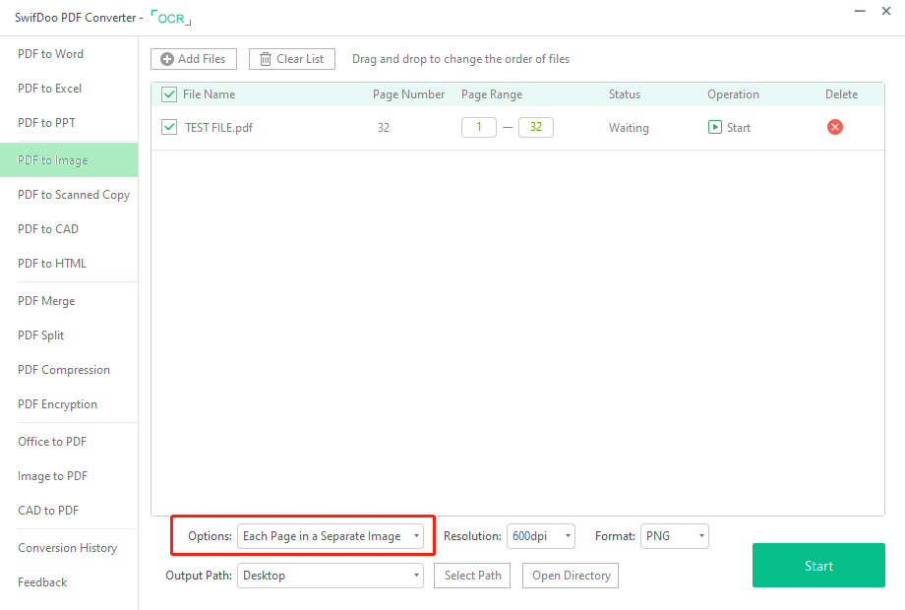The width and height of the screenshot is (905, 610).
Task: Click the large green Start button
Action: (818, 566)
